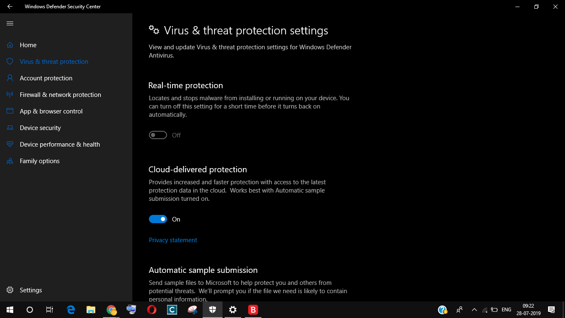Show hidden system tray icons

click(x=474, y=310)
